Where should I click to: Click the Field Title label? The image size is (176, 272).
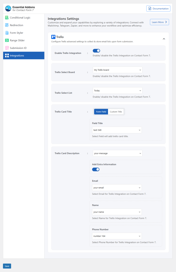[97, 123]
